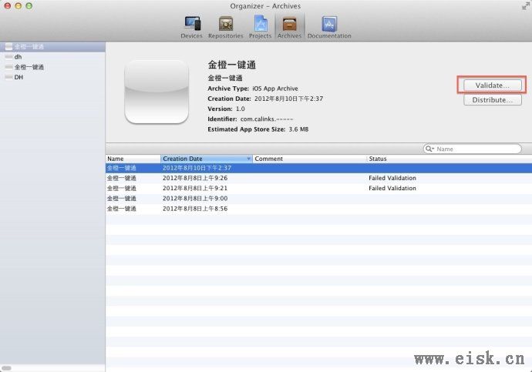Image resolution: width=532 pixels, height=372 pixels.
Task: Click the sidebar horizontal scrollbar thumb
Action: [6, 368]
